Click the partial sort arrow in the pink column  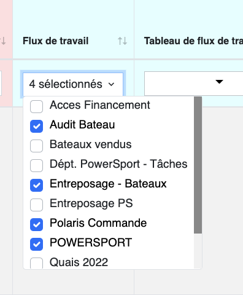[x=3, y=41]
